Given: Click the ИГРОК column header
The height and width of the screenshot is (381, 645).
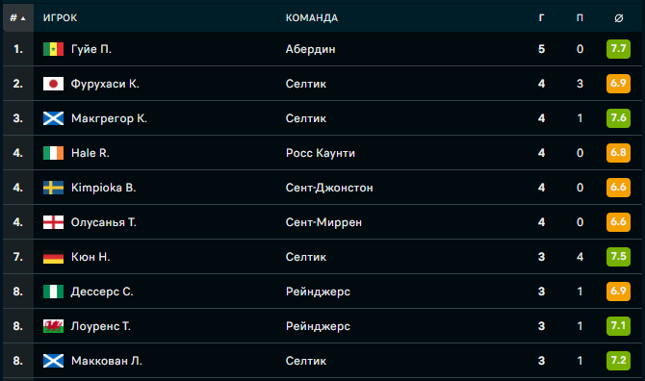Looking at the screenshot, I should click(60, 17).
